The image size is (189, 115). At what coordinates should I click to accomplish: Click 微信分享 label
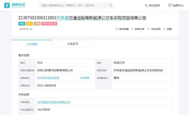click(140, 29)
